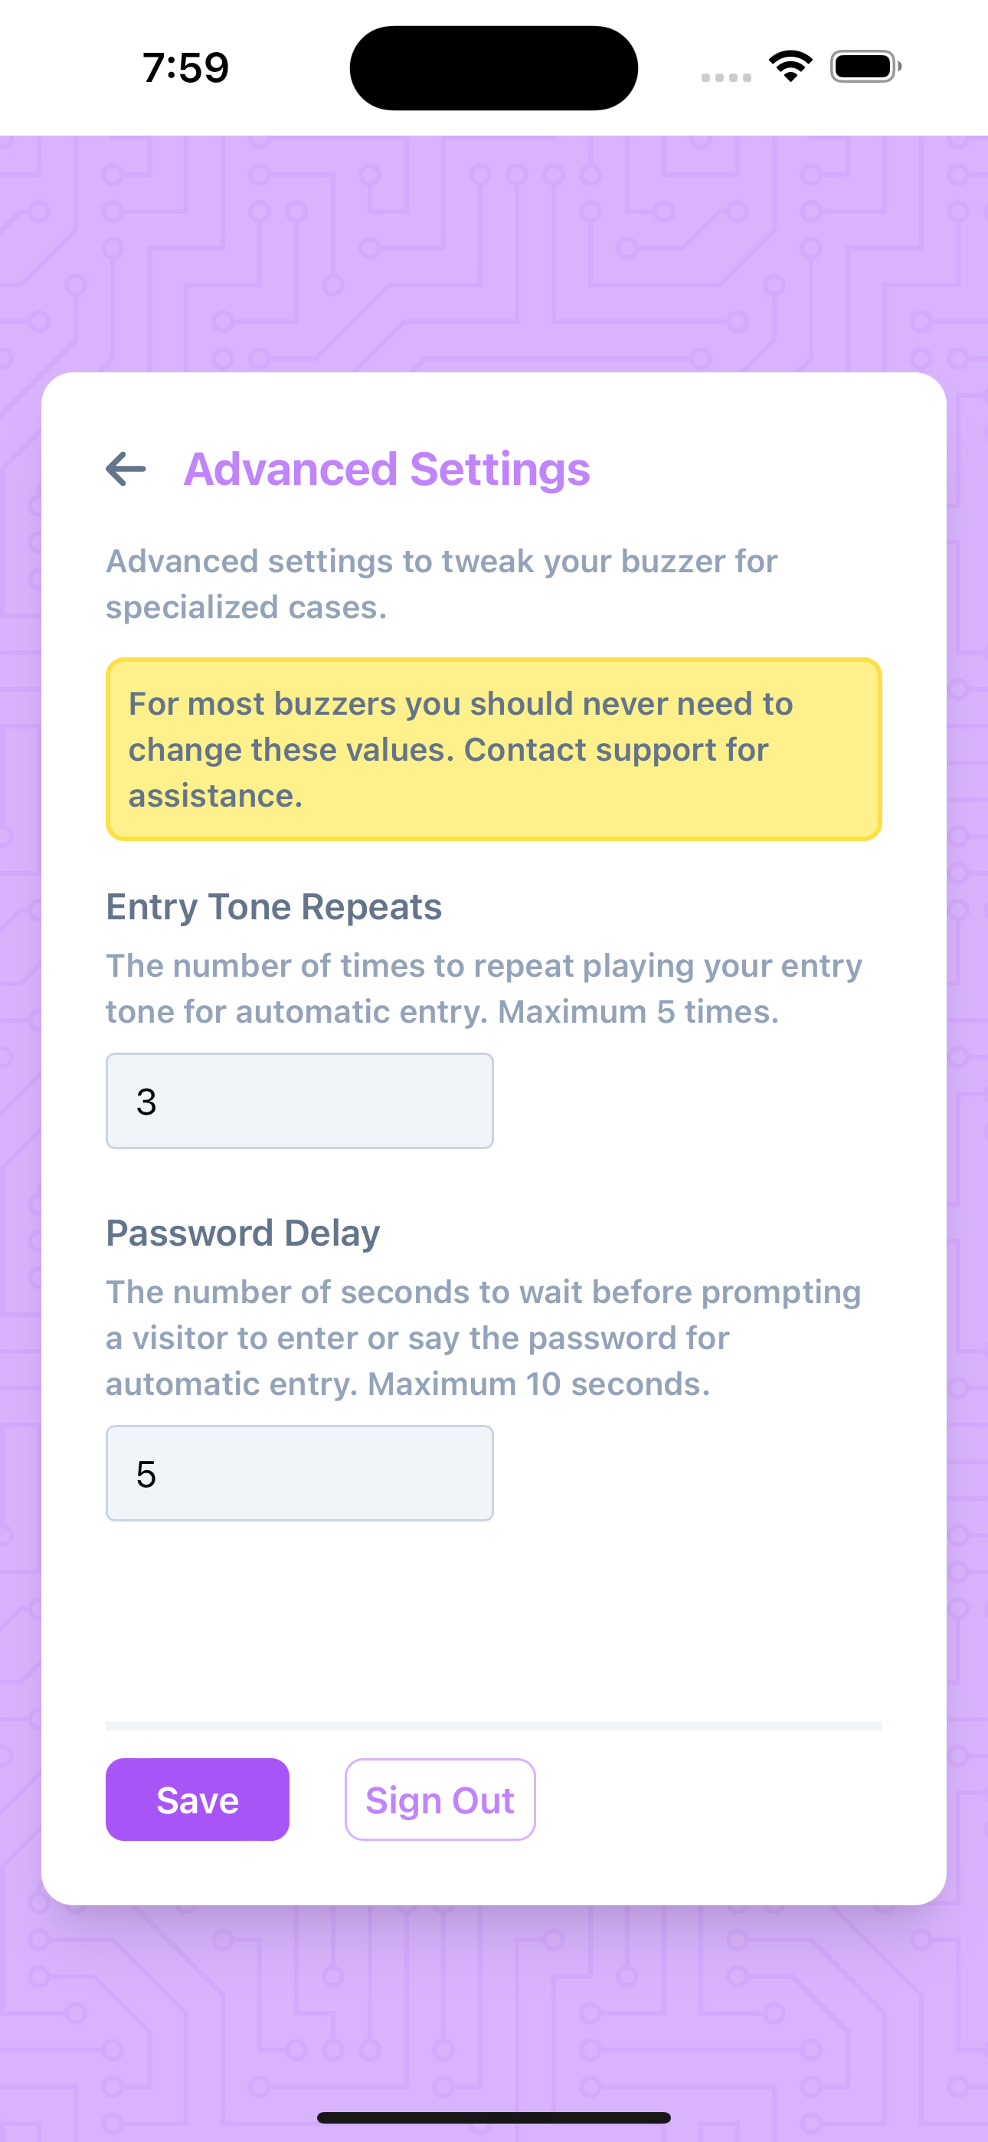Tap the Password Delay label
Viewport: 988px width, 2142px height.
tap(243, 1233)
